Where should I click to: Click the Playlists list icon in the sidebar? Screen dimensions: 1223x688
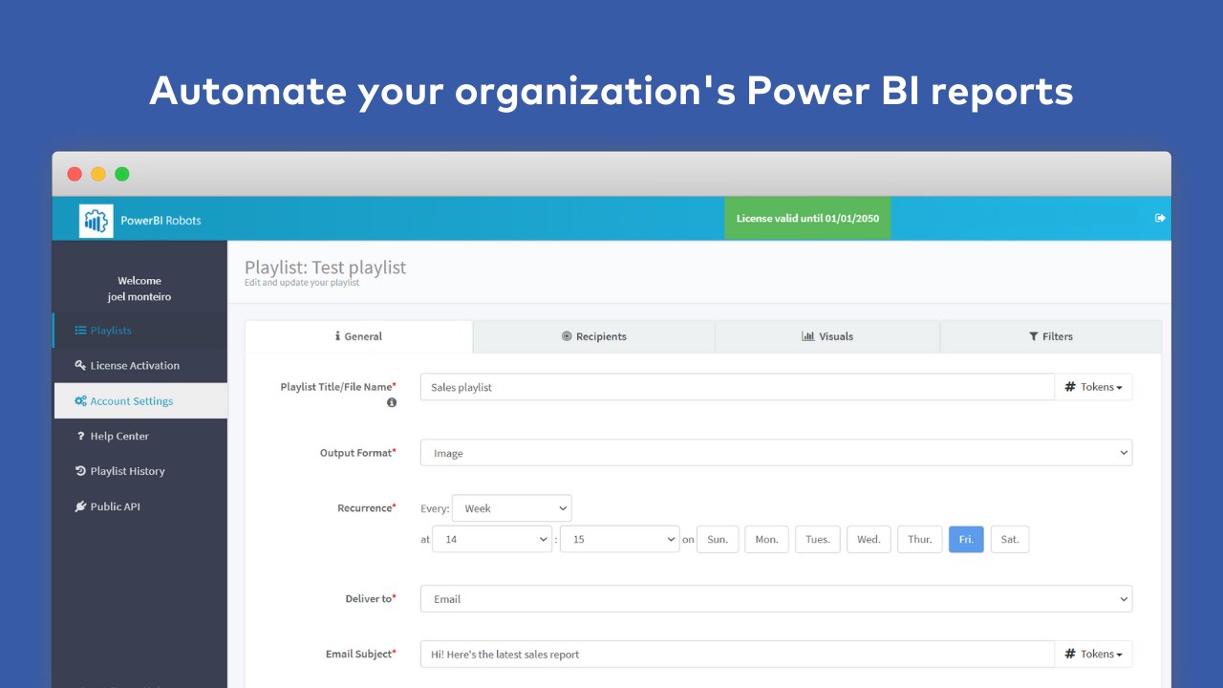click(x=80, y=331)
